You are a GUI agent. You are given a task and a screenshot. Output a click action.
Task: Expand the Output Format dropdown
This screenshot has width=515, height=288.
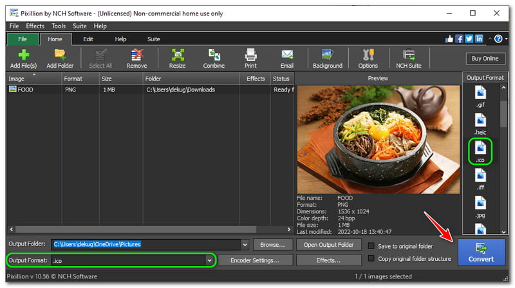click(x=209, y=260)
